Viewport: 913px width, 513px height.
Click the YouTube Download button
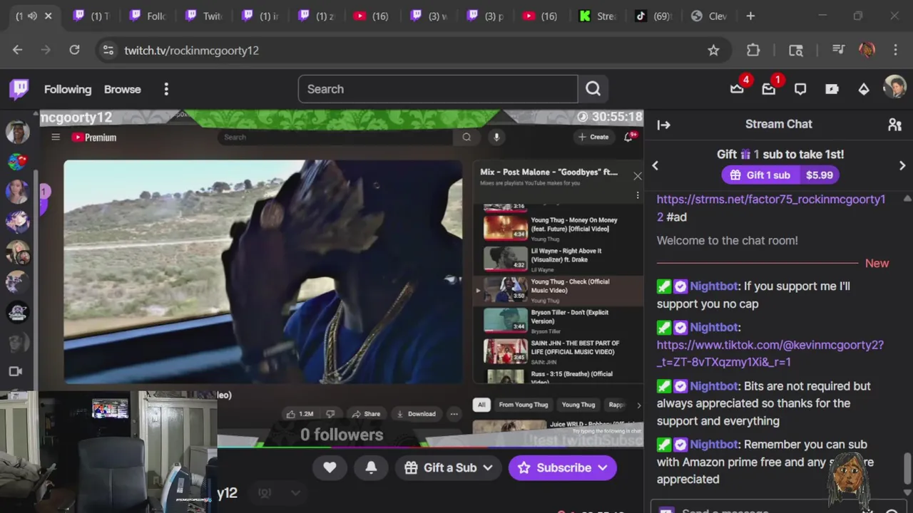(416, 414)
